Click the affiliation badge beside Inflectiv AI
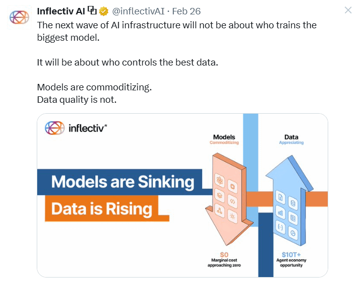This screenshot has width=359, height=283. [x=92, y=10]
